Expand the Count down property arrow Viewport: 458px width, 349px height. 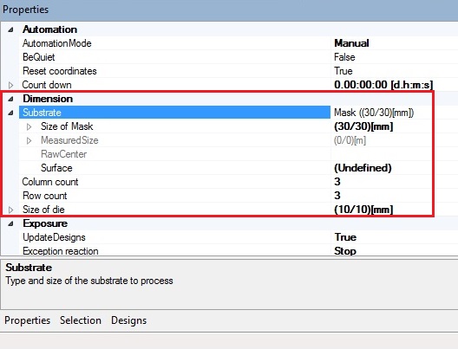click(x=10, y=85)
